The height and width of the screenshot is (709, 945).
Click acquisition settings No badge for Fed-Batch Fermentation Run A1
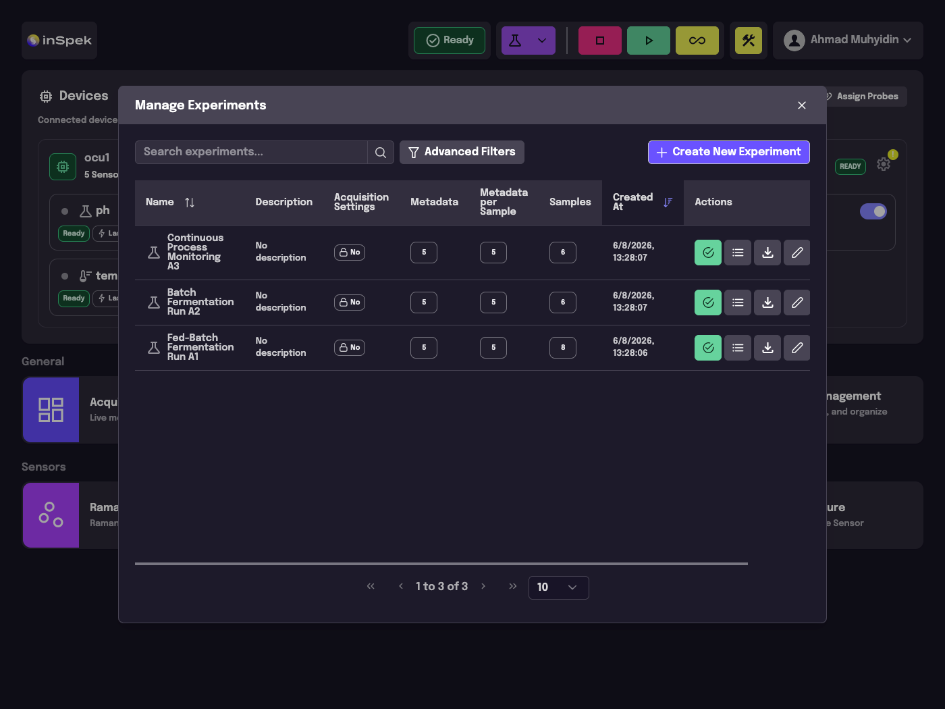click(x=350, y=348)
